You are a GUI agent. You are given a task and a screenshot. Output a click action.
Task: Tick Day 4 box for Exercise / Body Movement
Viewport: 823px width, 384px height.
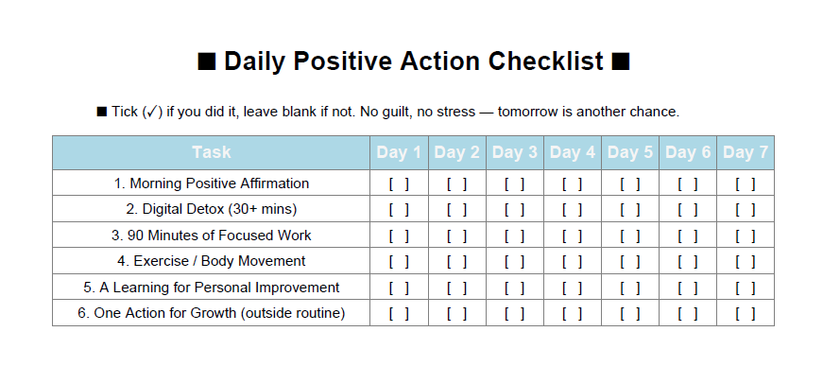tap(573, 261)
